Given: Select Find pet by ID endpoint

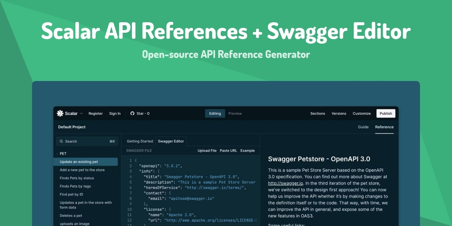Looking at the screenshot, I should coord(72,194).
